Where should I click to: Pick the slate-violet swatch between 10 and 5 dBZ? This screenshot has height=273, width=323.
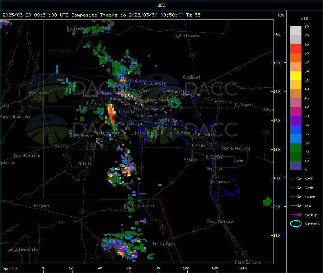(x=296, y=165)
